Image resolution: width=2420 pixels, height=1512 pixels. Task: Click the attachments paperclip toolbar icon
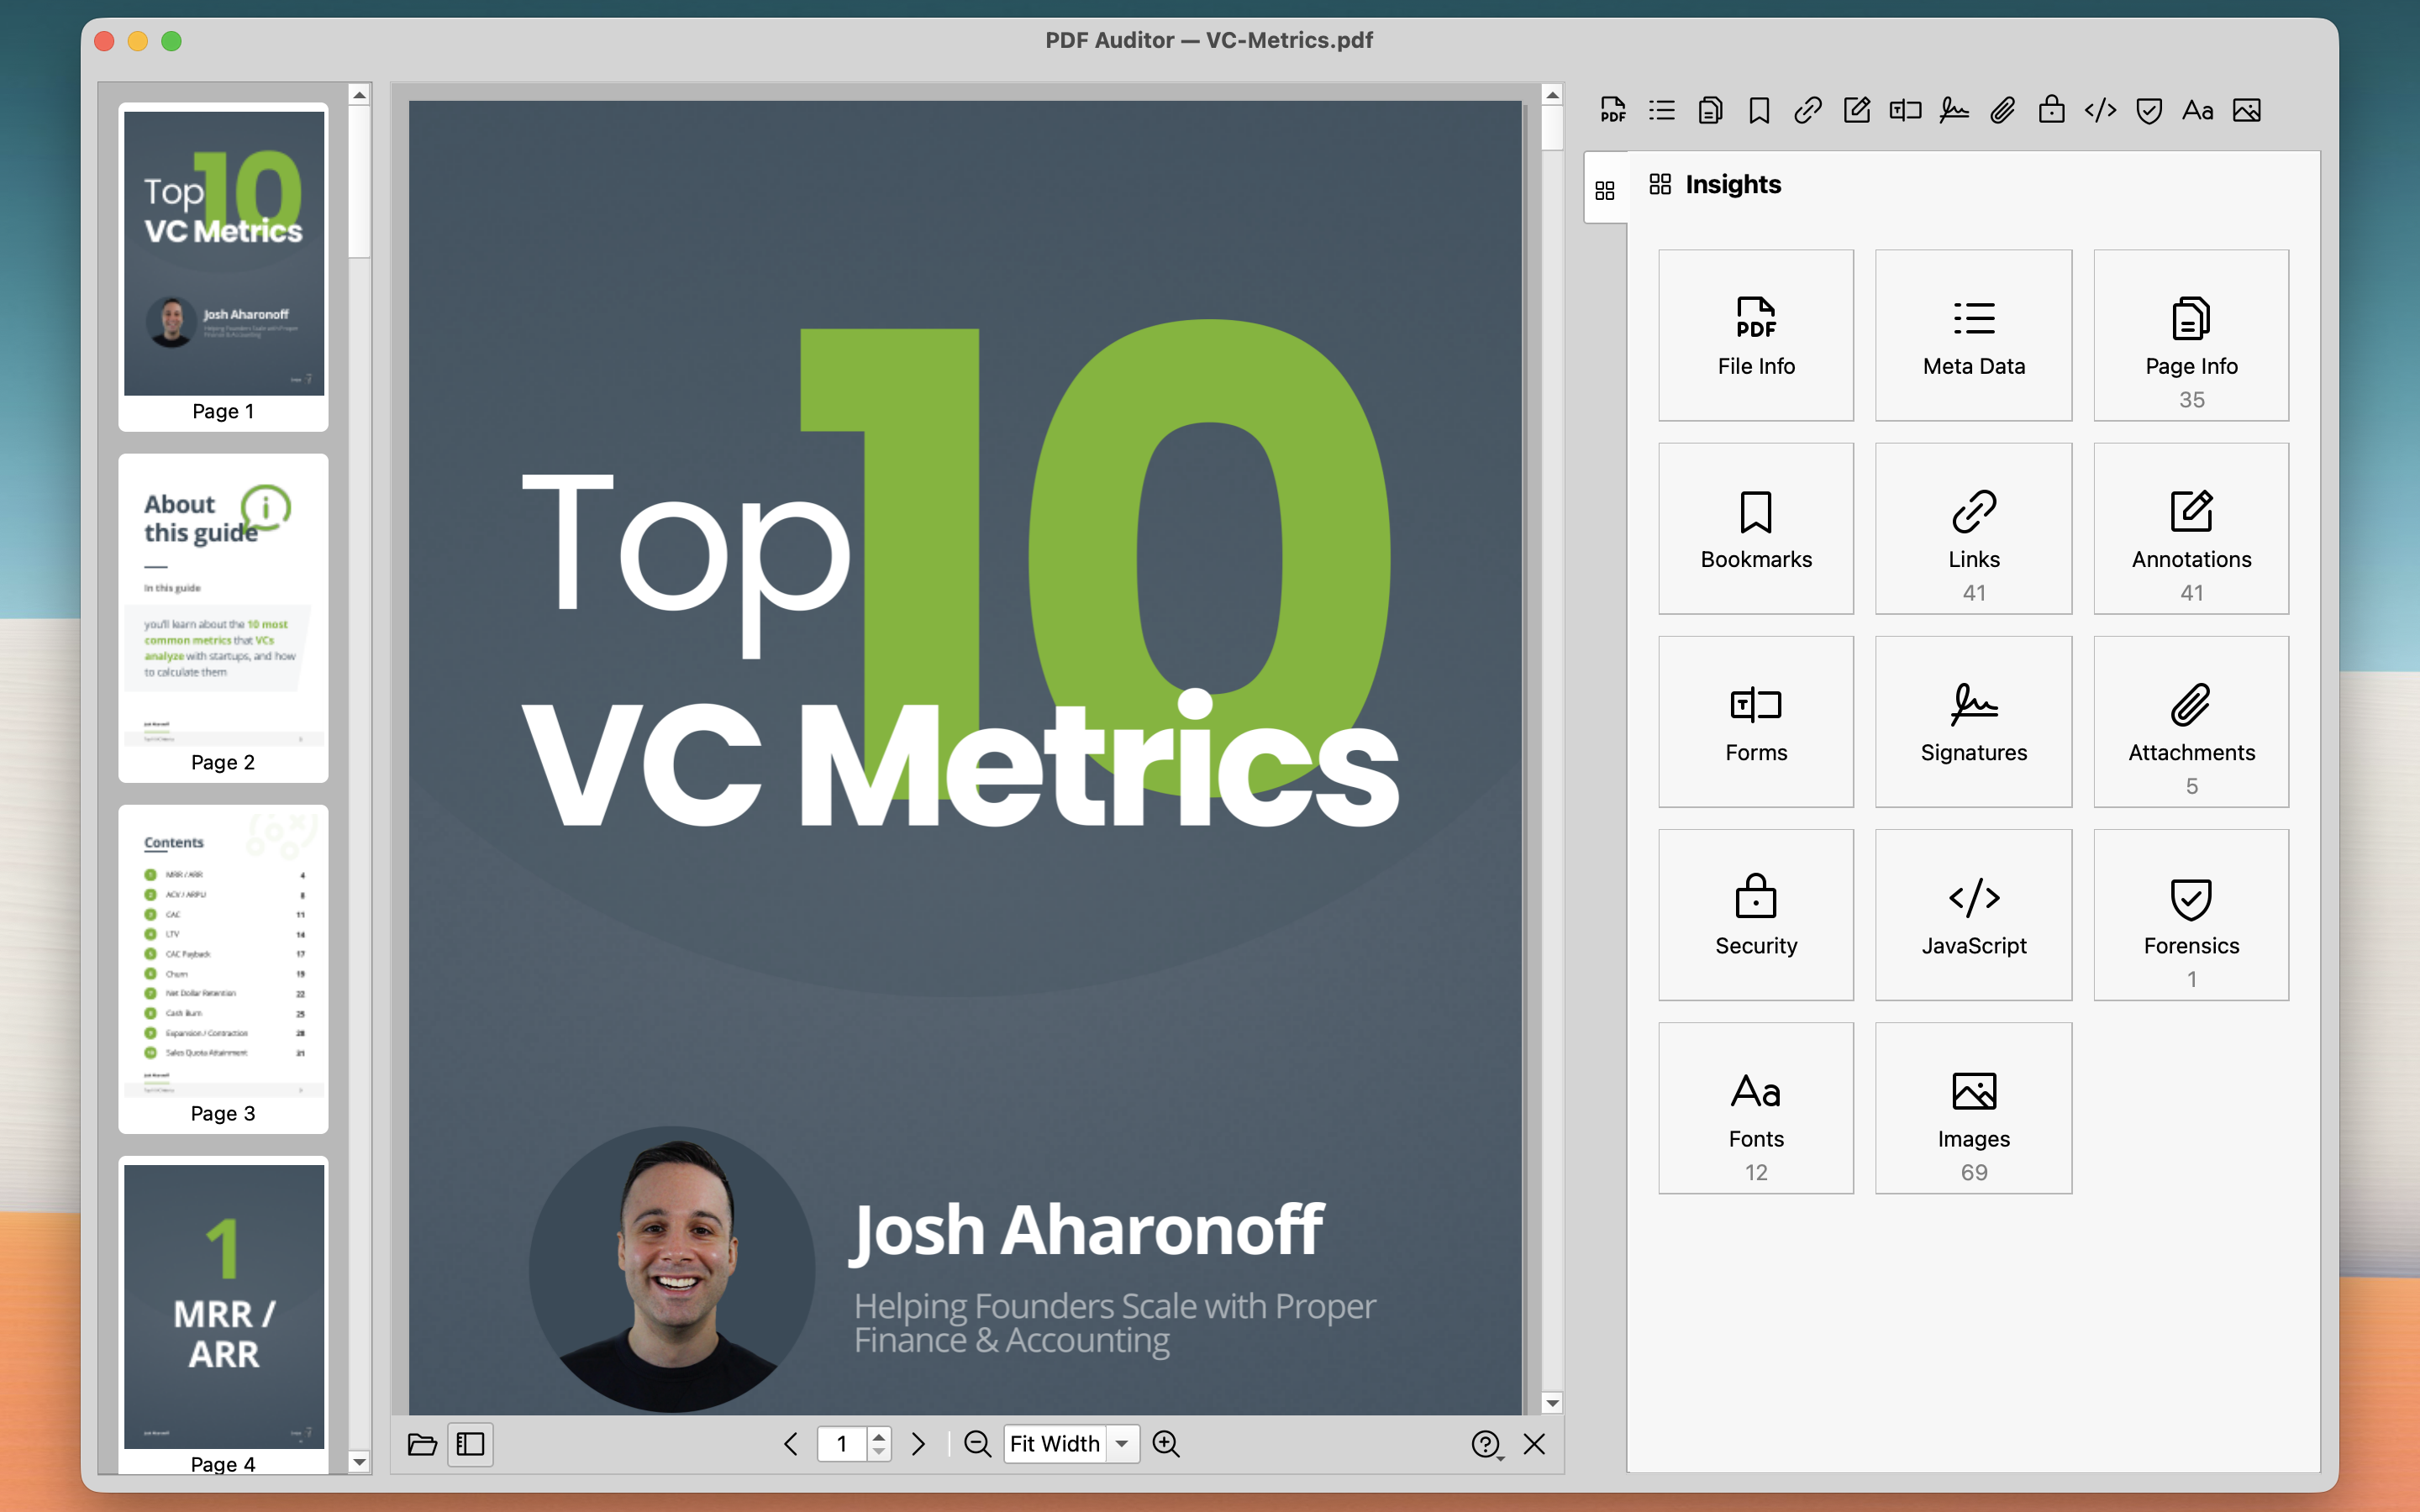(2002, 110)
